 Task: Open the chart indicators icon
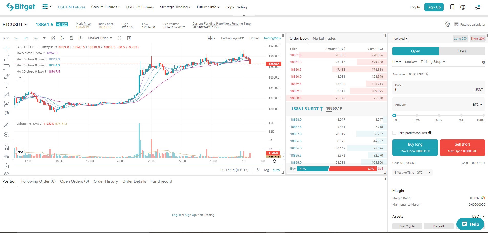coord(53,38)
